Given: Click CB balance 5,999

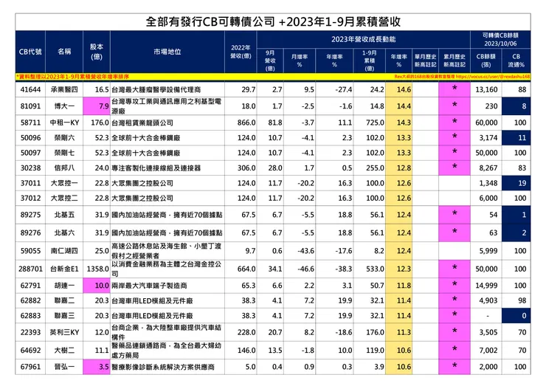Looking at the screenshot, I should pos(488,251).
